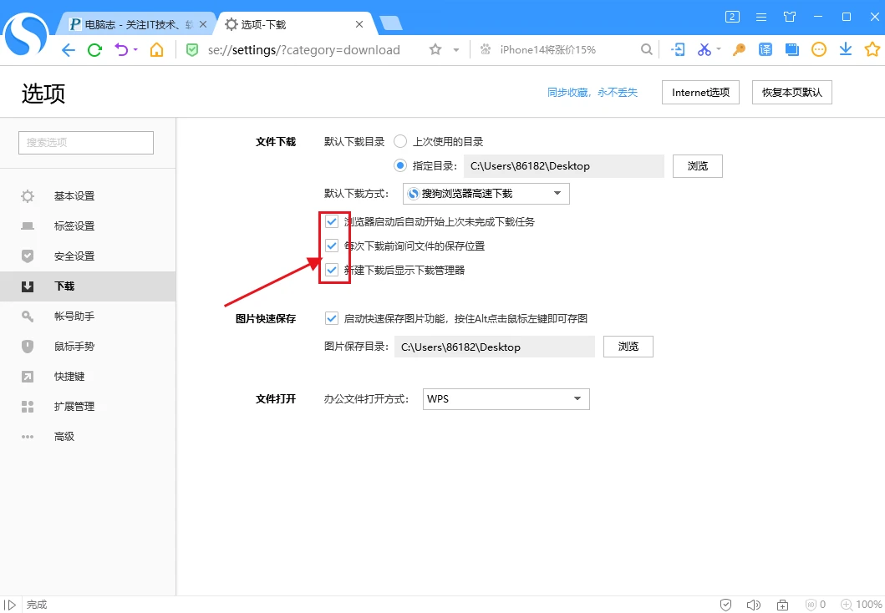Close the 电脑志 tab
Image resolution: width=885 pixels, height=613 pixels.
[x=203, y=24]
